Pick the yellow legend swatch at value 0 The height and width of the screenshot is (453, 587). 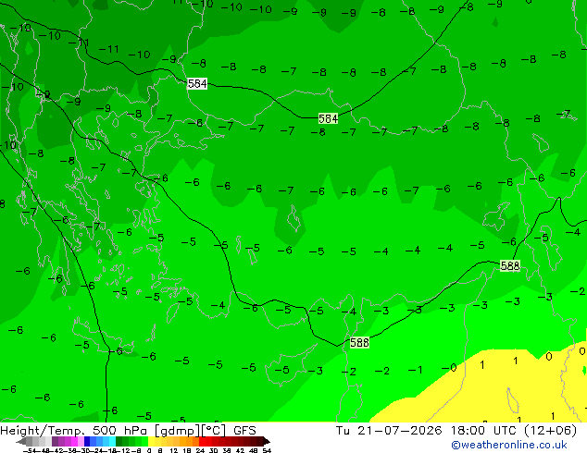click(151, 441)
